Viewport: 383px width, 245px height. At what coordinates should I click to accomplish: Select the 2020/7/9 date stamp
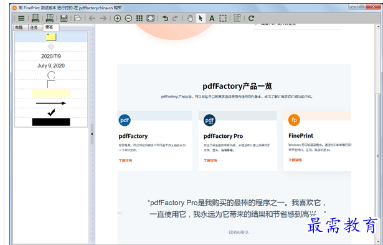[x=51, y=56]
